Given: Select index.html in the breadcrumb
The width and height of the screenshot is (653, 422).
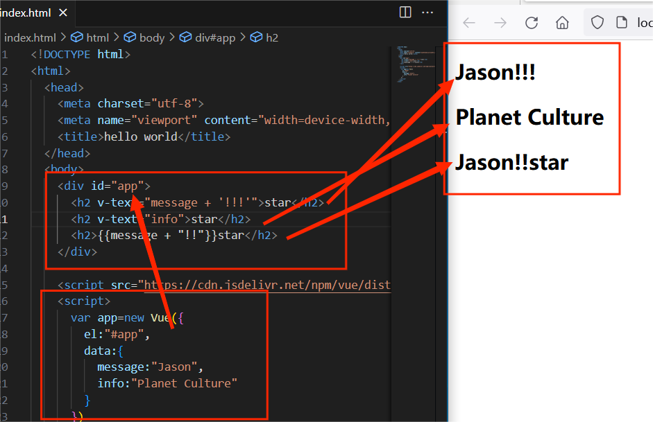Looking at the screenshot, I should click(30, 38).
